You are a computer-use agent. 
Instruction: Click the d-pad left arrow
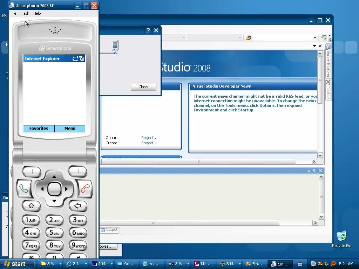pos(42,189)
